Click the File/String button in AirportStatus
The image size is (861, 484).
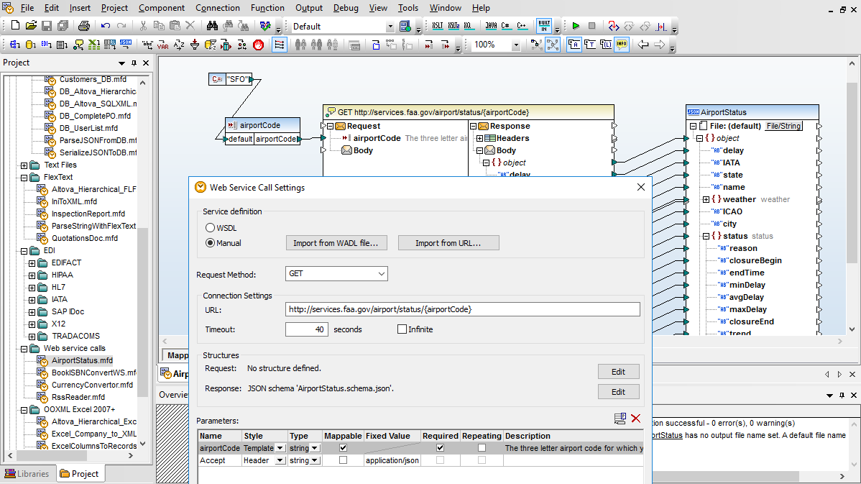pos(783,126)
